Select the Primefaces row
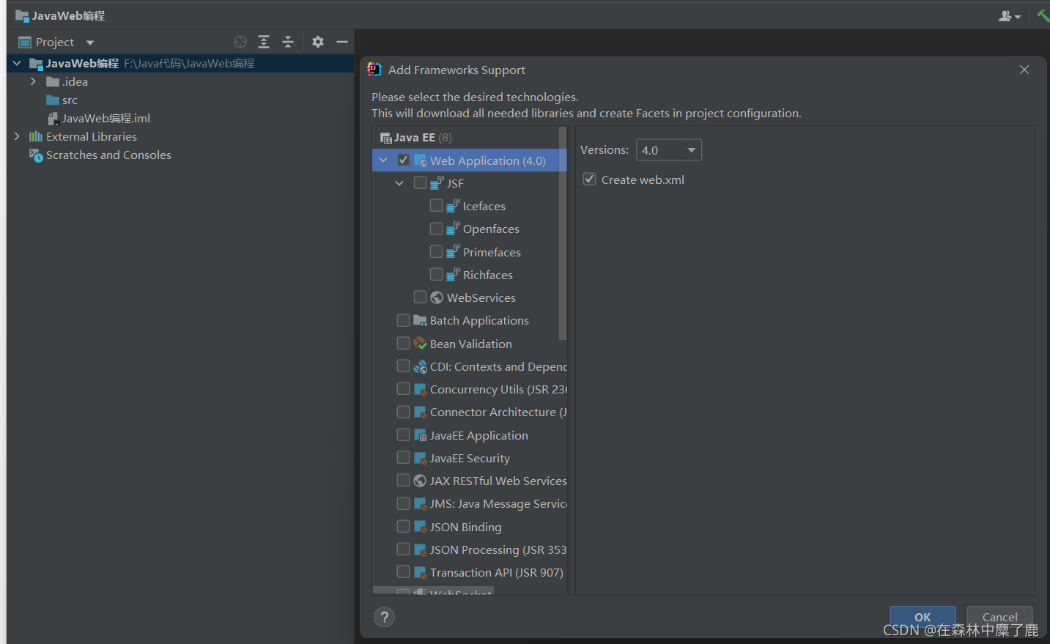The width and height of the screenshot is (1050, 644). click(470, 252)
